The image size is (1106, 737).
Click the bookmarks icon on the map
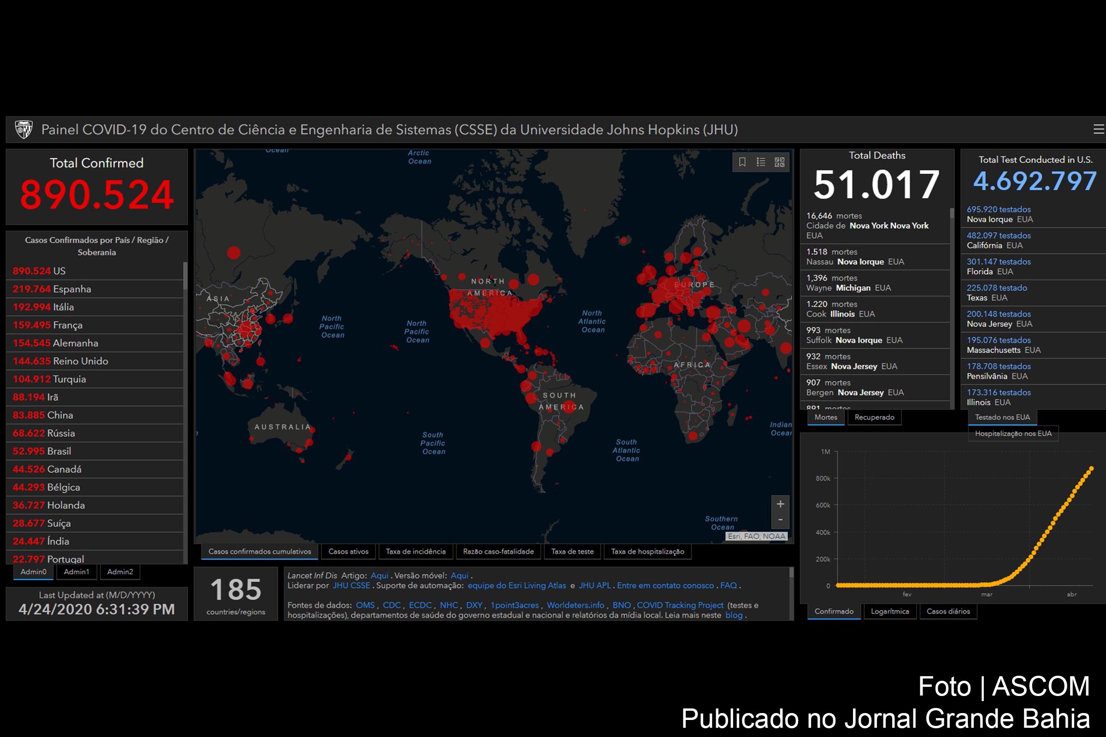[x=742, y=162]
